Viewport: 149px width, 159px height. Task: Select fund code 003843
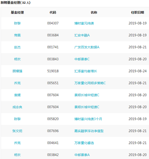tap(53, 59)
